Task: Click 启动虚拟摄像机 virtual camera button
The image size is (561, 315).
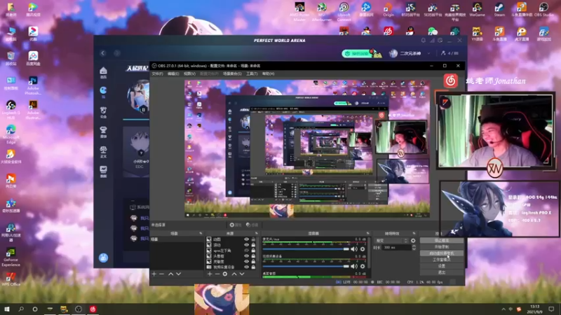Action: (x=442, y=253)
